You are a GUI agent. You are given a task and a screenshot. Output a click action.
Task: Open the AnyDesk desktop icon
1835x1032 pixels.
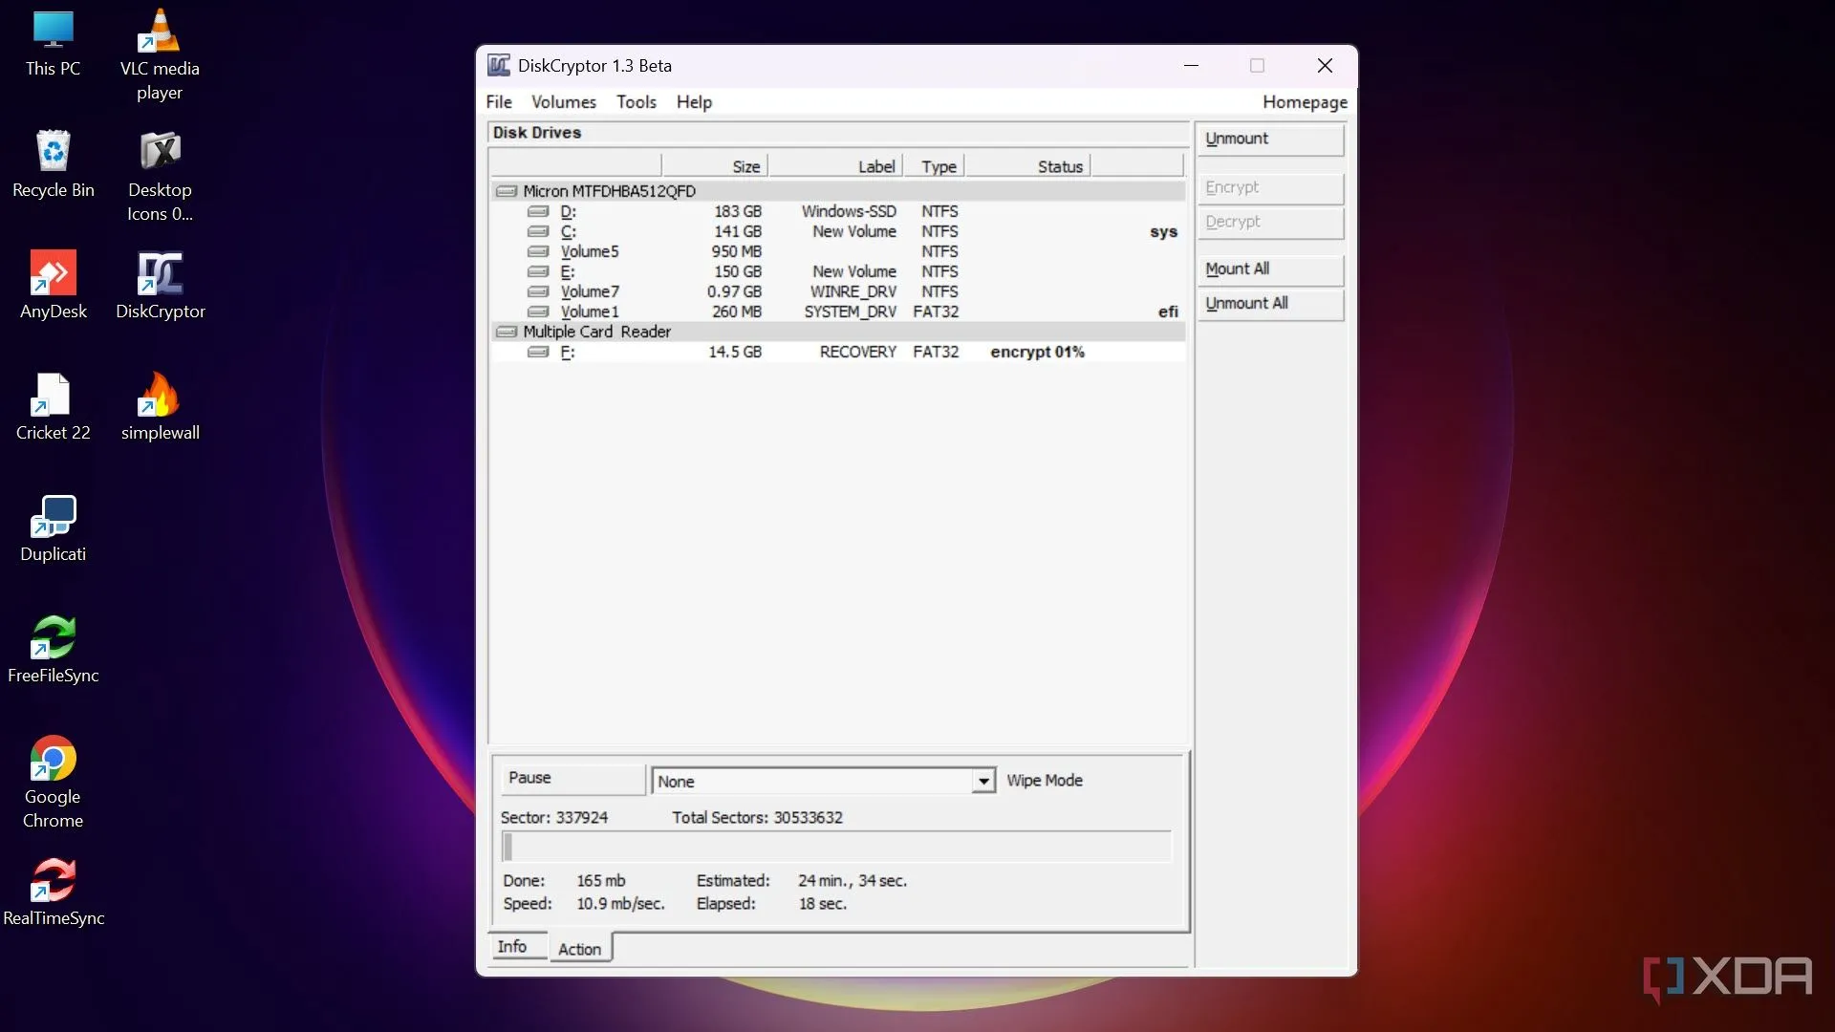point(54,284)
